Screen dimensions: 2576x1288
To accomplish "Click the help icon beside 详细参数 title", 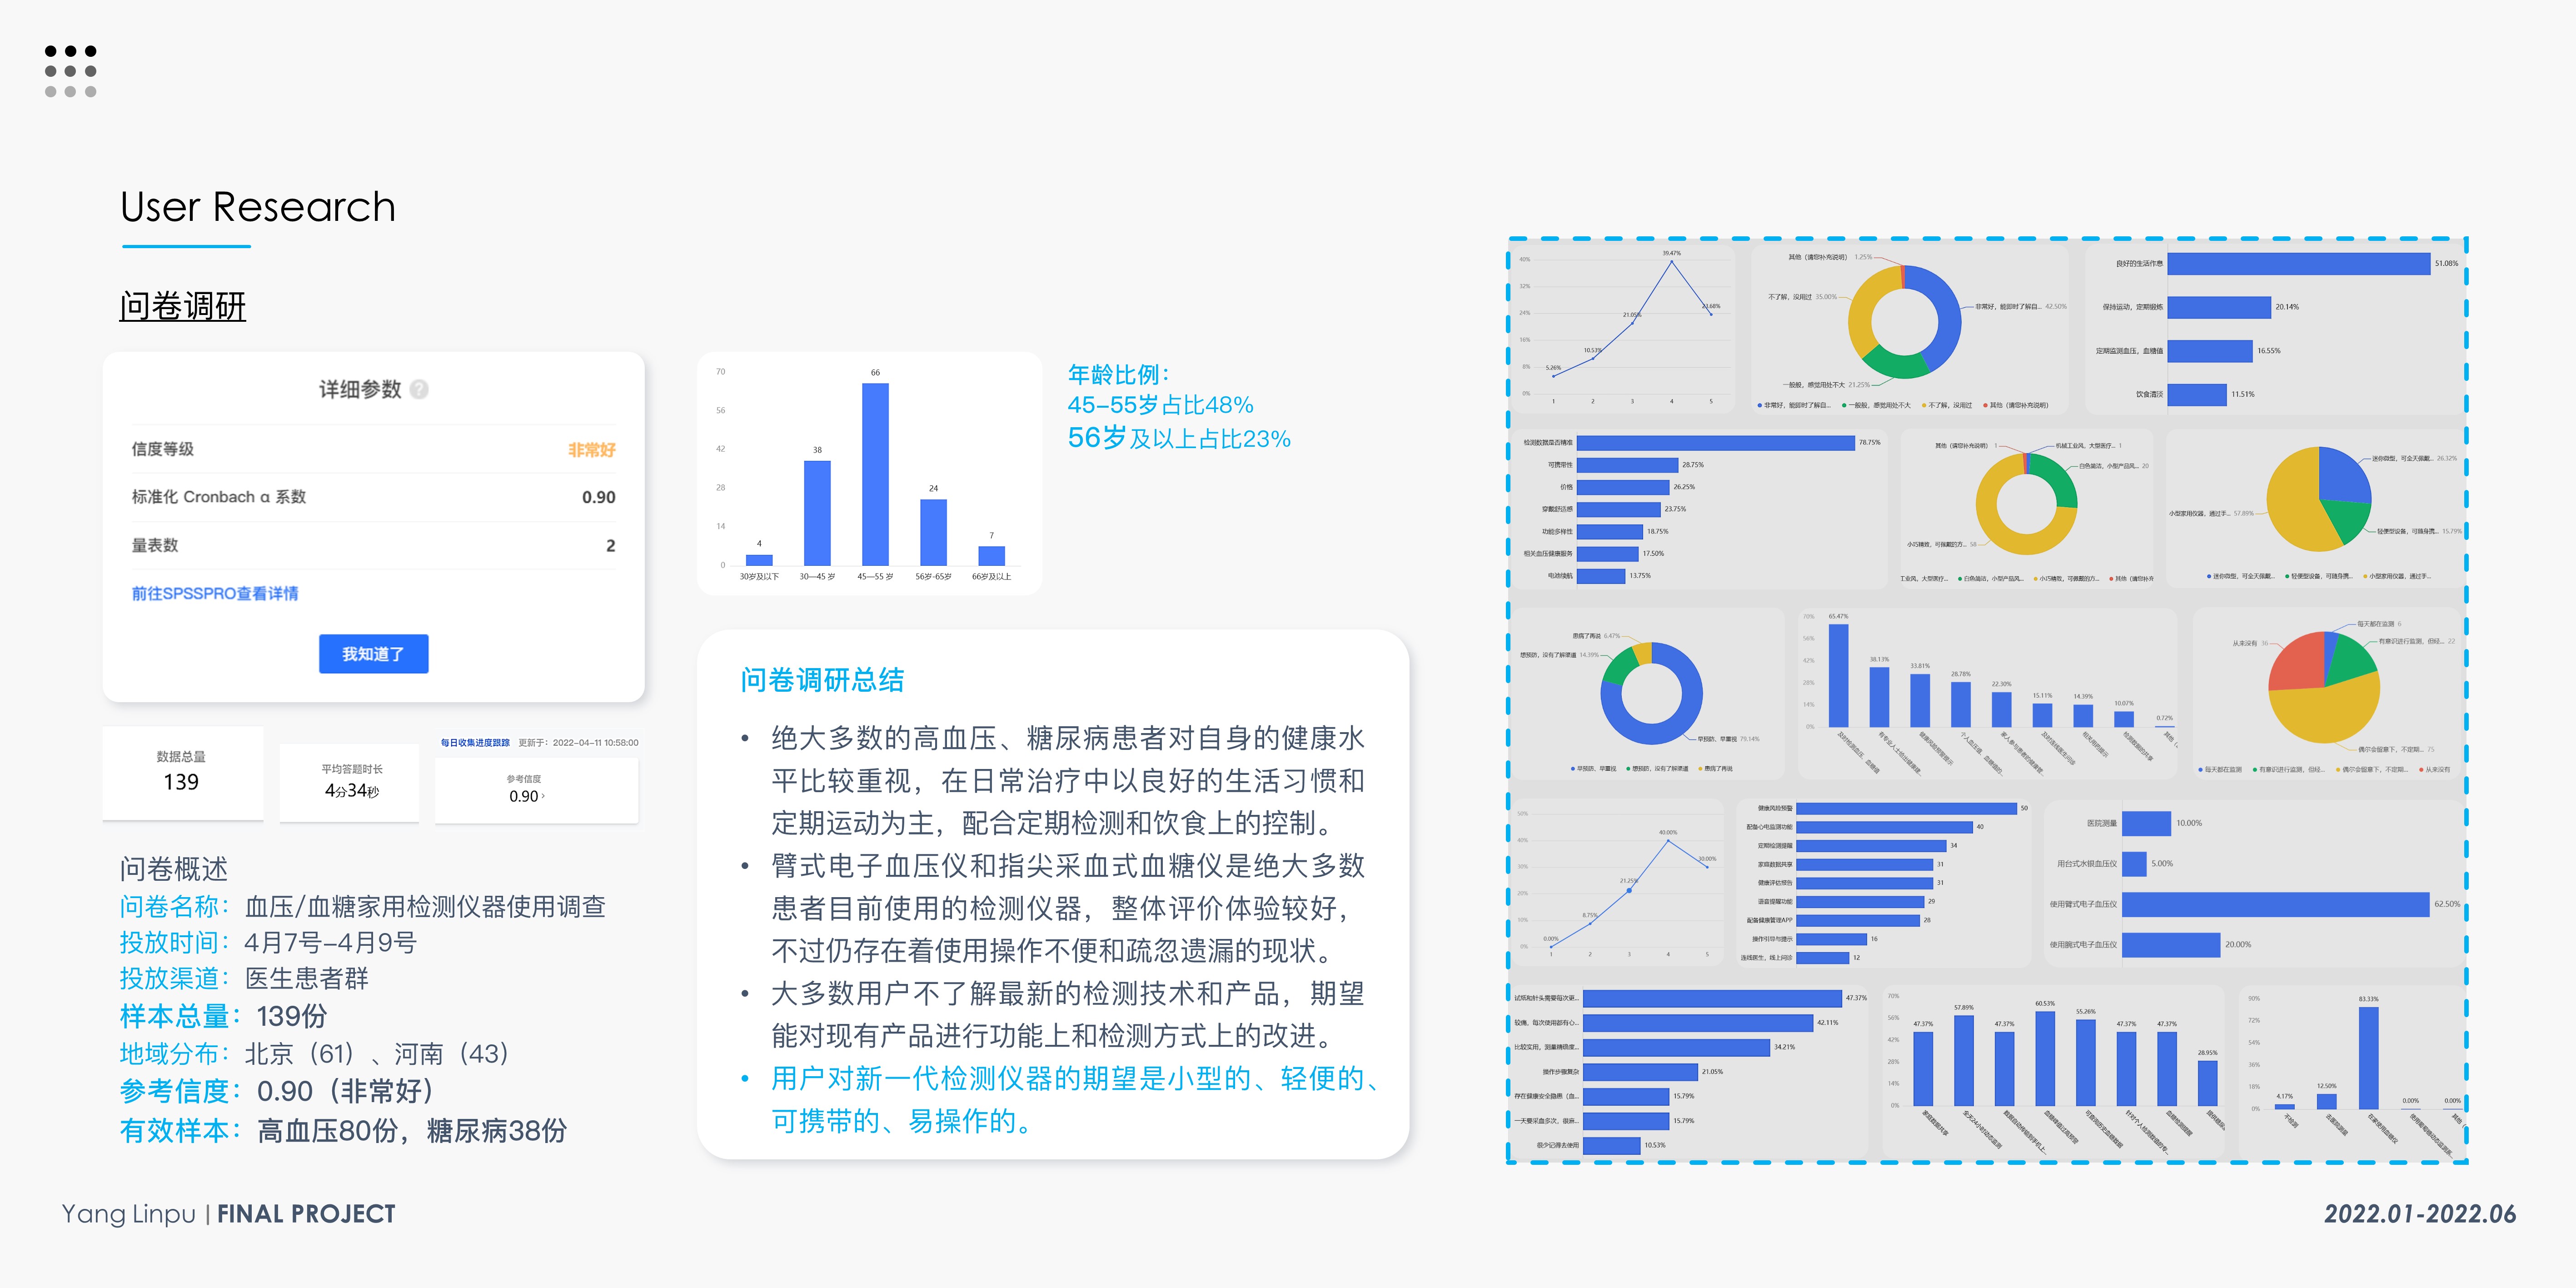I will tap(419, 390).
